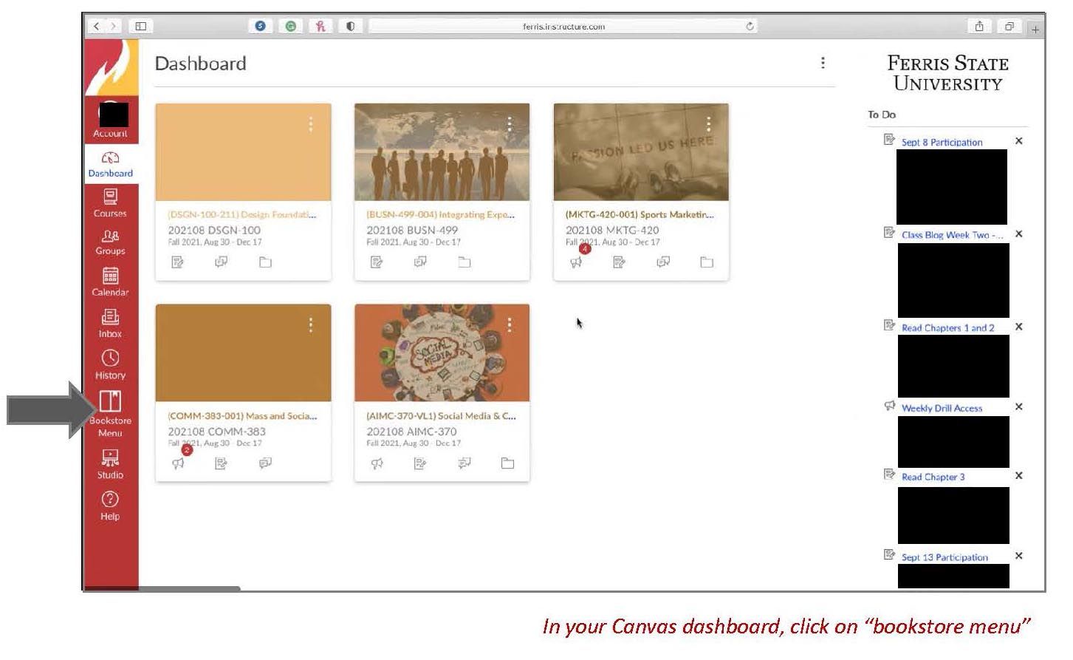
Task: Open DSGN-100 files folder icon
Action: coord(265,262)
